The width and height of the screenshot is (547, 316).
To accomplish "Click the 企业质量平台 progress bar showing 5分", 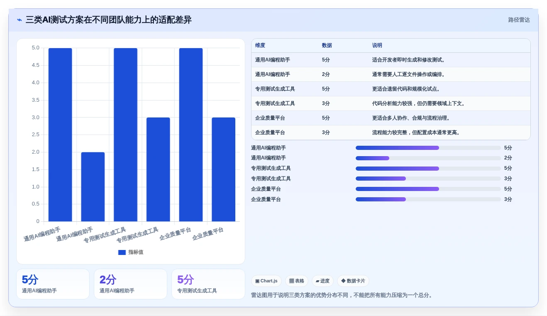I will [428, 189].
